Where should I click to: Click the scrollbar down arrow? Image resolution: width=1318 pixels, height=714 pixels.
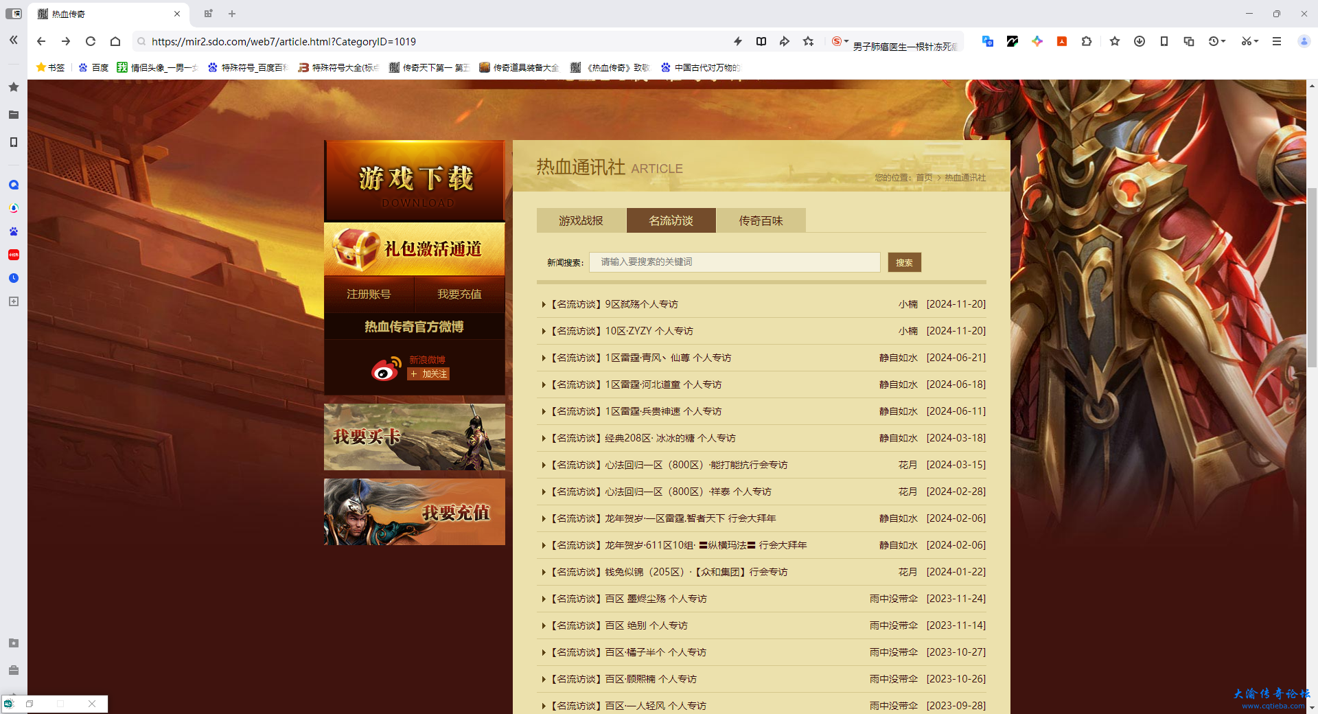point(1312,707)
